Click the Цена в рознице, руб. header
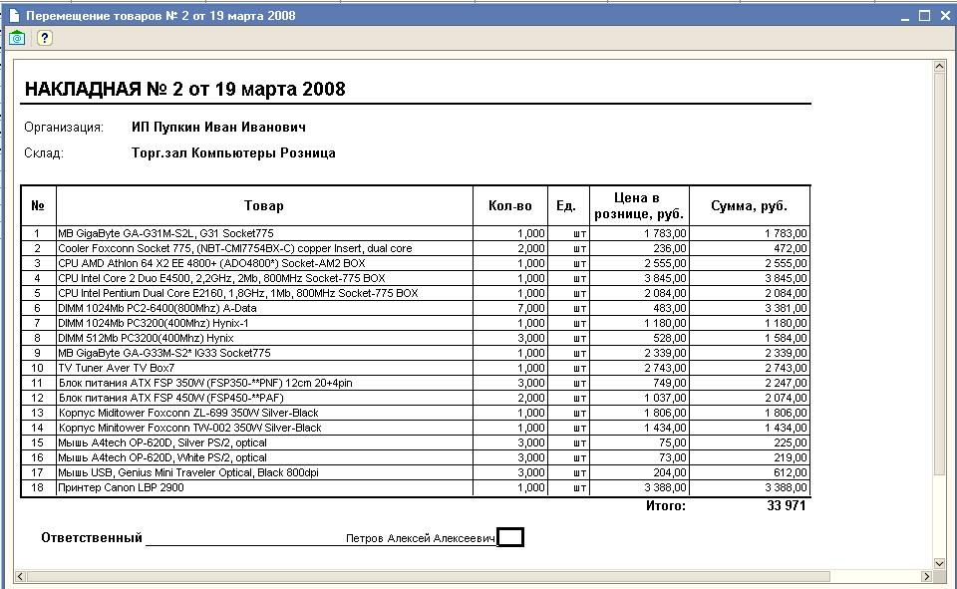 (639, 205)
